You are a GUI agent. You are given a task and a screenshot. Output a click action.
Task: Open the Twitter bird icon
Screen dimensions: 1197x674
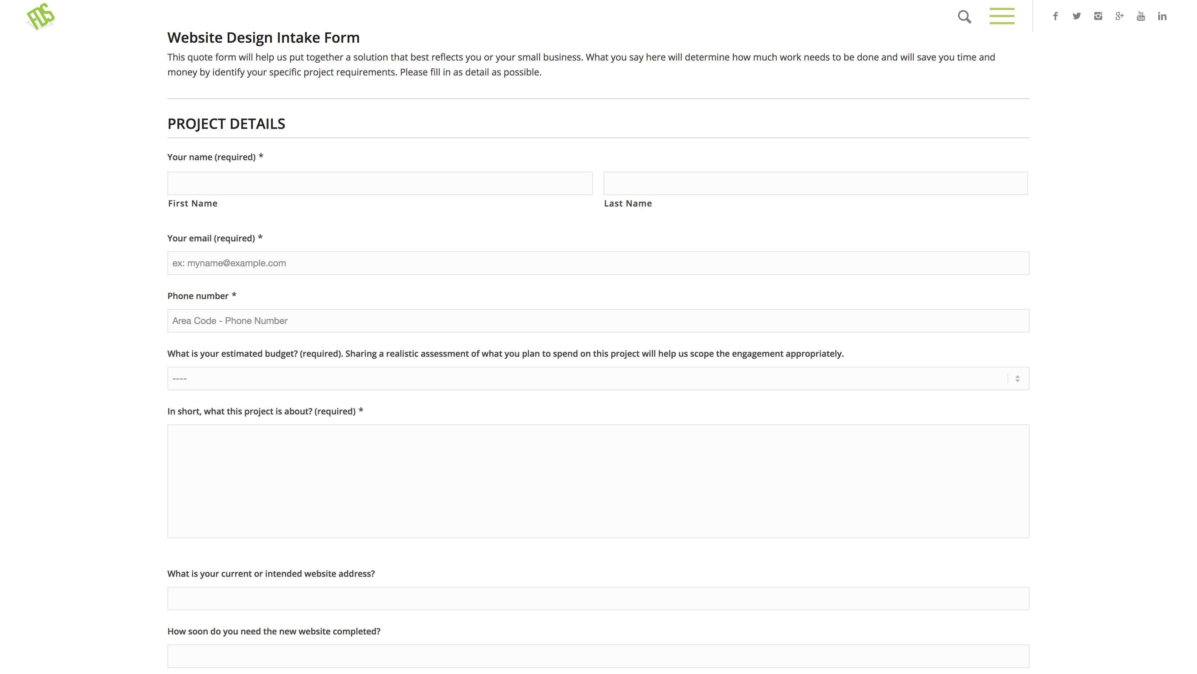point(1077,16)
